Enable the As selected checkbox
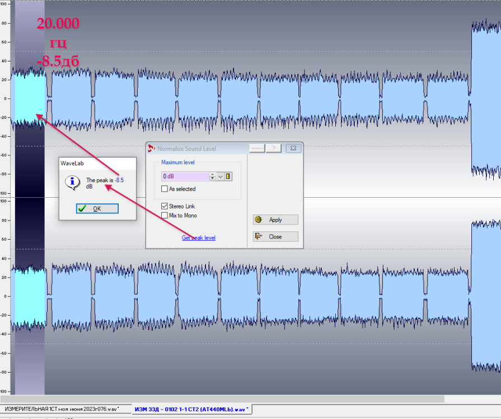Screen dimensions: 501x419 165,189
